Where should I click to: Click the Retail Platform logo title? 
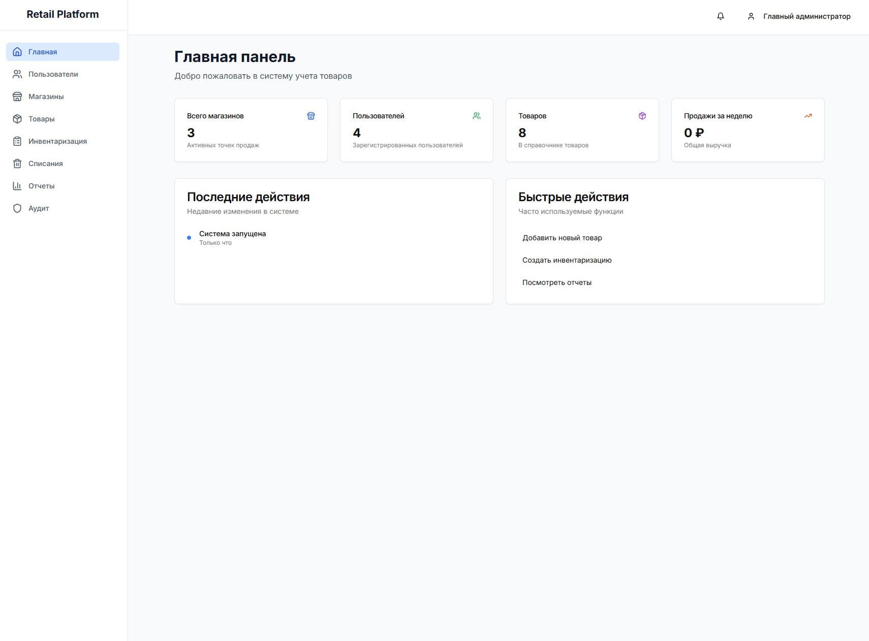63,14
